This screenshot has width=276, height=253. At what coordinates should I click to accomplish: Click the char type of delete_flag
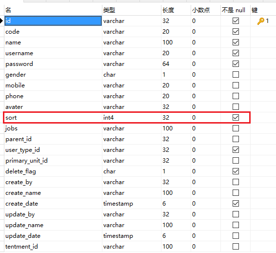tap(132, 171)
